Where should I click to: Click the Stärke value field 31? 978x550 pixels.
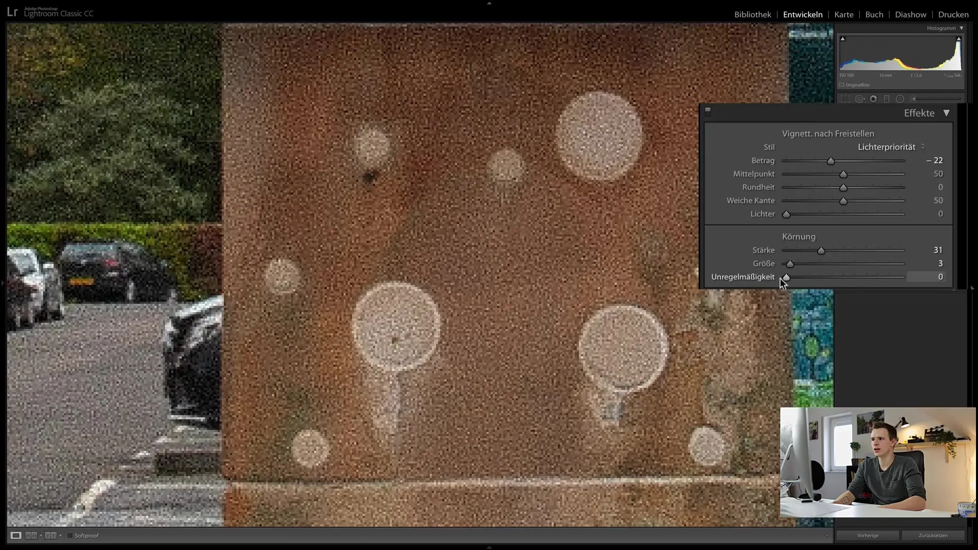[x=938, y=250]
